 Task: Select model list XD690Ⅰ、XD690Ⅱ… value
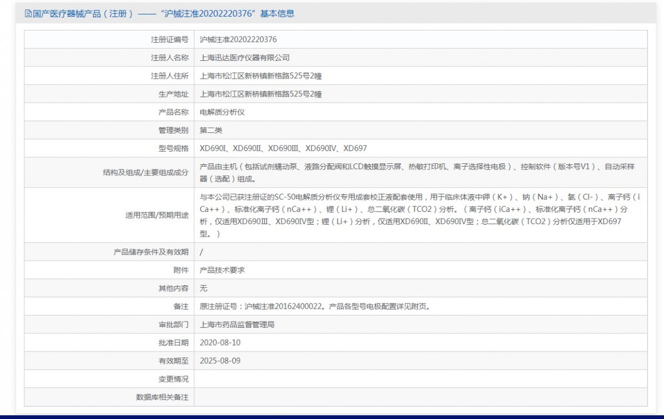coord(283,148)
